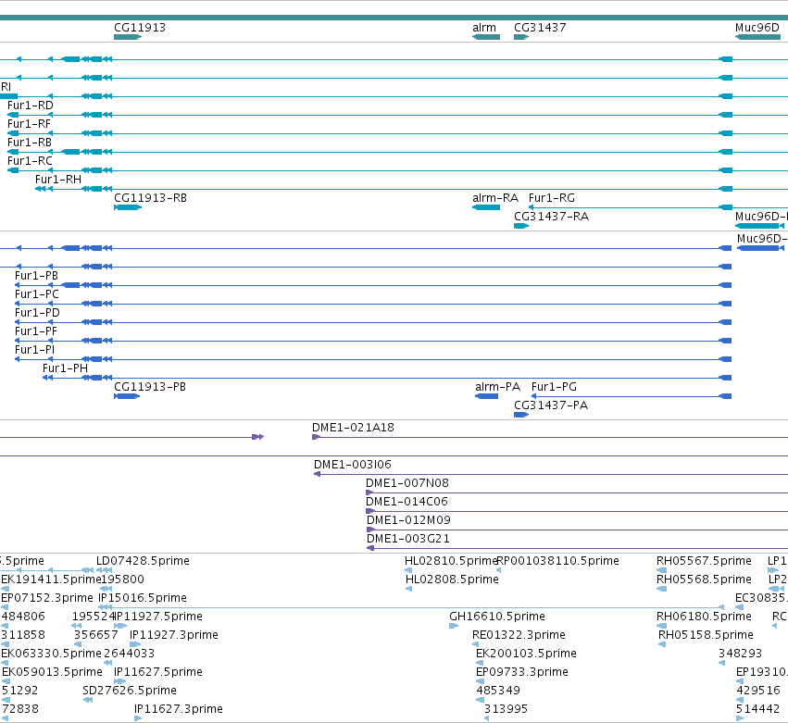Click the RP001038110.5prime EST label

coord(557,561)
